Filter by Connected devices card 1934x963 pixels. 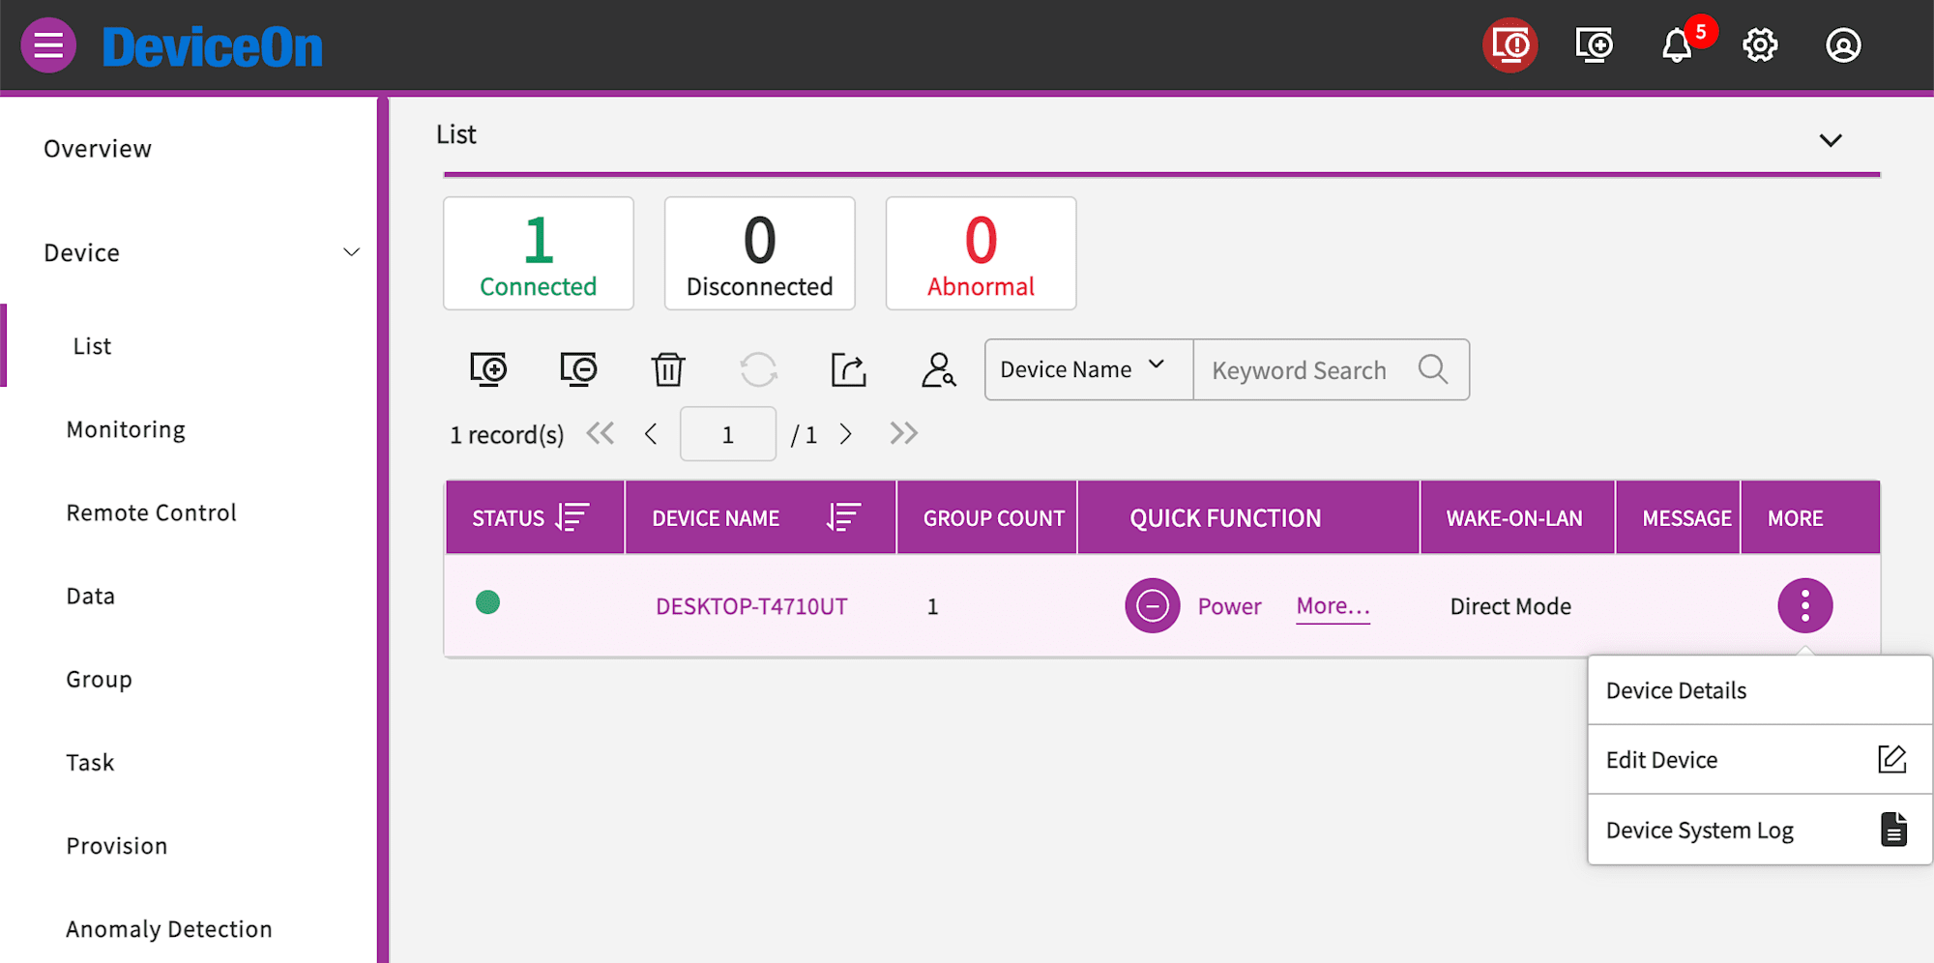click(x=539, y=253)
